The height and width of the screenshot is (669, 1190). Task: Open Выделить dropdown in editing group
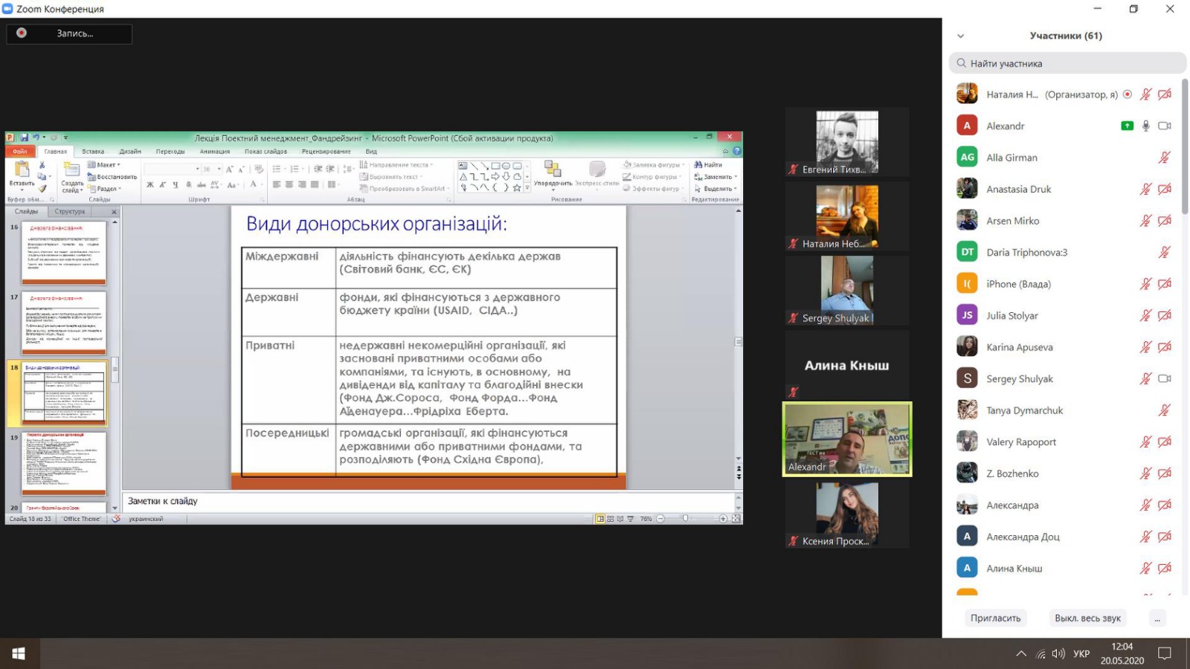point(715,189)
